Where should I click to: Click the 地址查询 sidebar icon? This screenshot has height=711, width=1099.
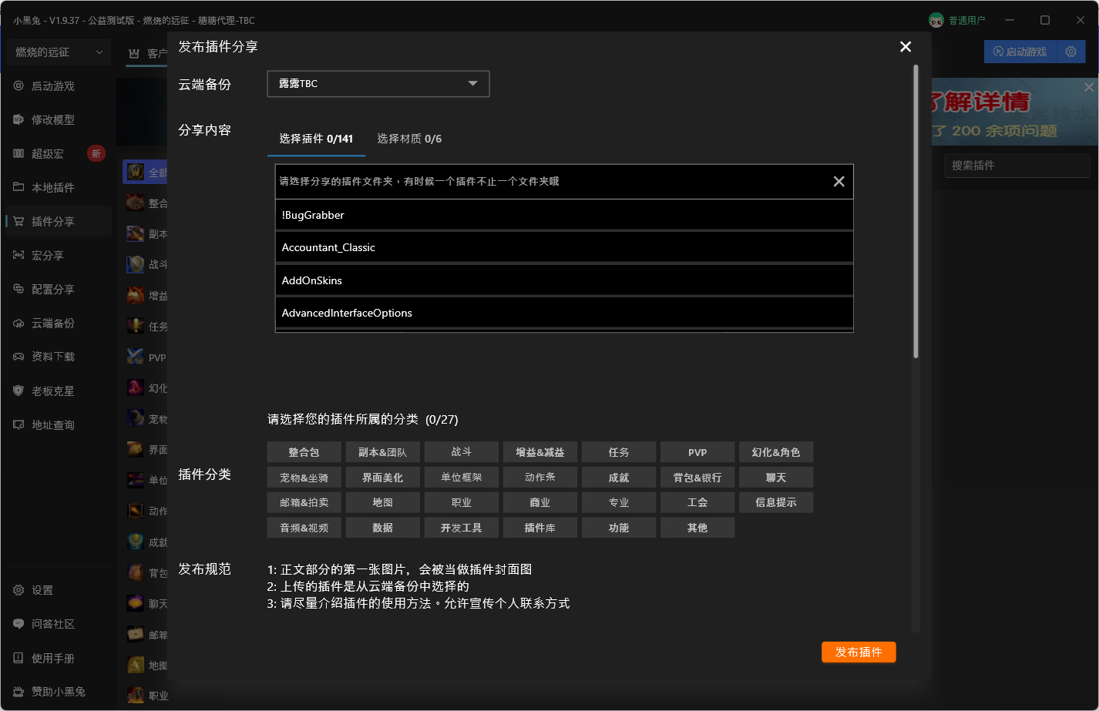pyautogui.click(x=18, y=424)
